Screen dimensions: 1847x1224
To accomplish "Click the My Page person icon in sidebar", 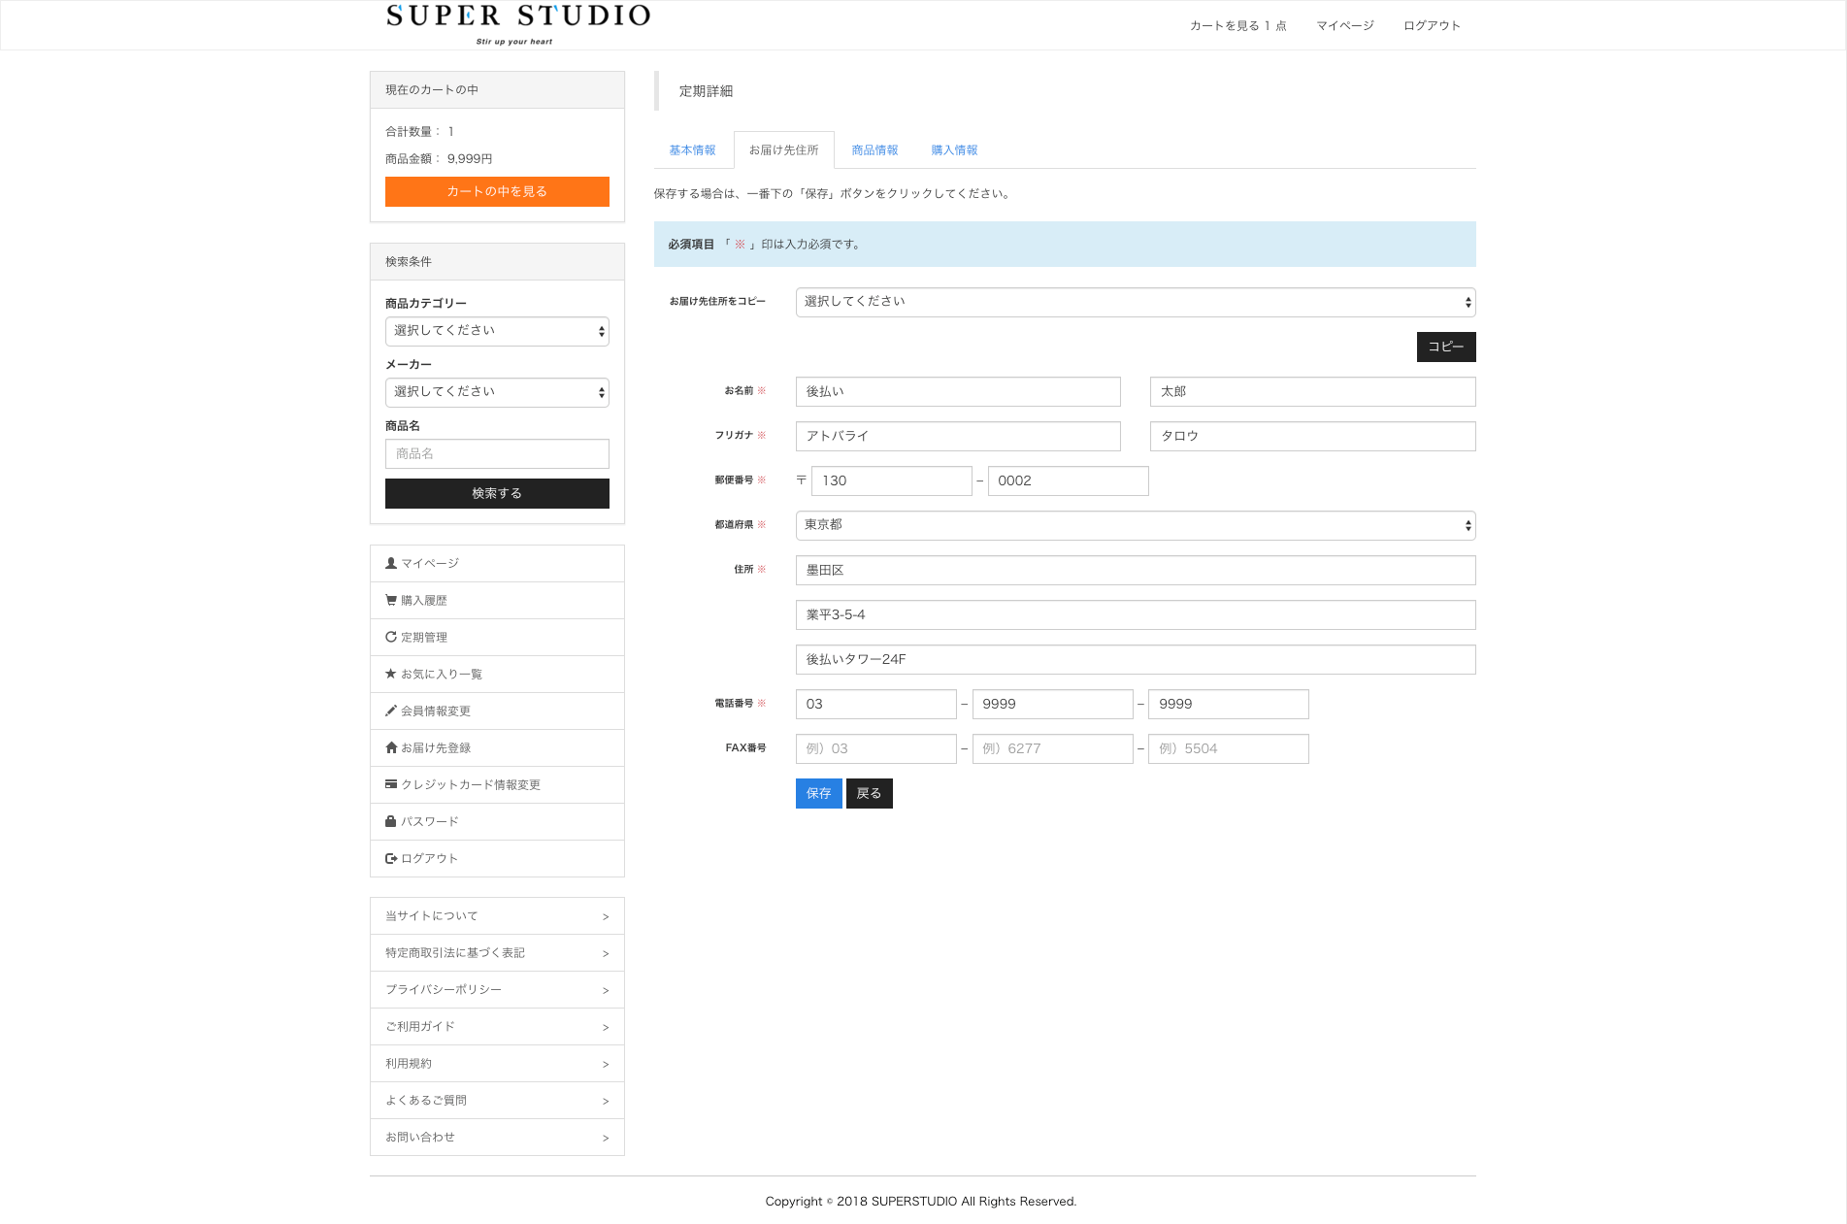I will click(x=391, y=563).
